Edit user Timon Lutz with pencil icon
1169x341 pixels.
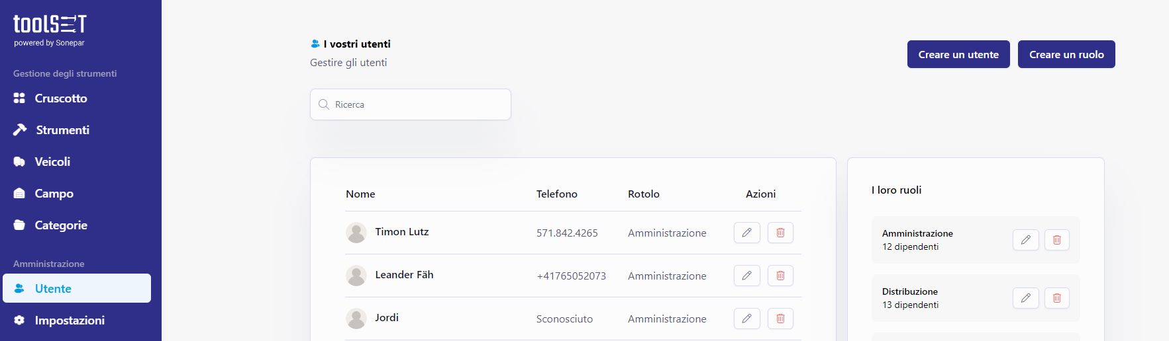[x=746, y=233]
